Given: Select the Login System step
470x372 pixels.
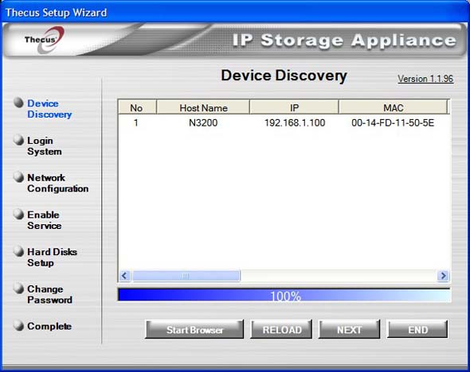Looking at the screenshot, I should coord(45,146).
